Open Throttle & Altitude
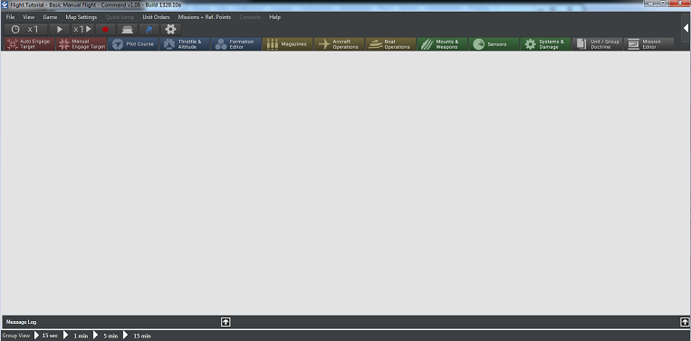This screenshot has height=341, width=691. click(185, 44)
